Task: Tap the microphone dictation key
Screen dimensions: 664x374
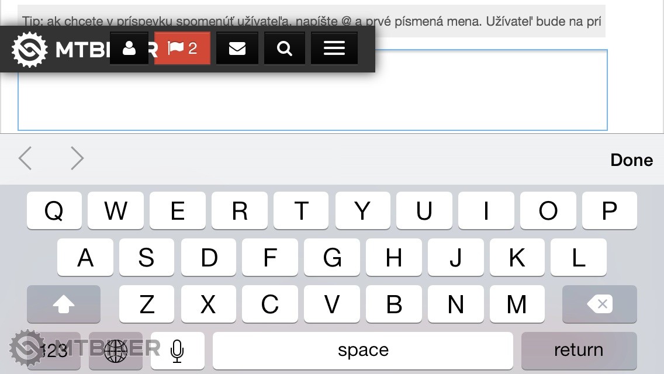Action: pos(178,351)
